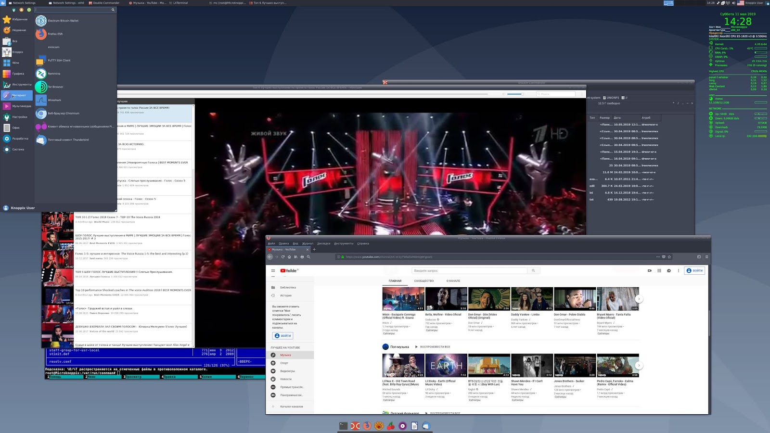Bookmark this page with the star icon
The width and height of the screenshot is (770, 433).
click(669, 257)
